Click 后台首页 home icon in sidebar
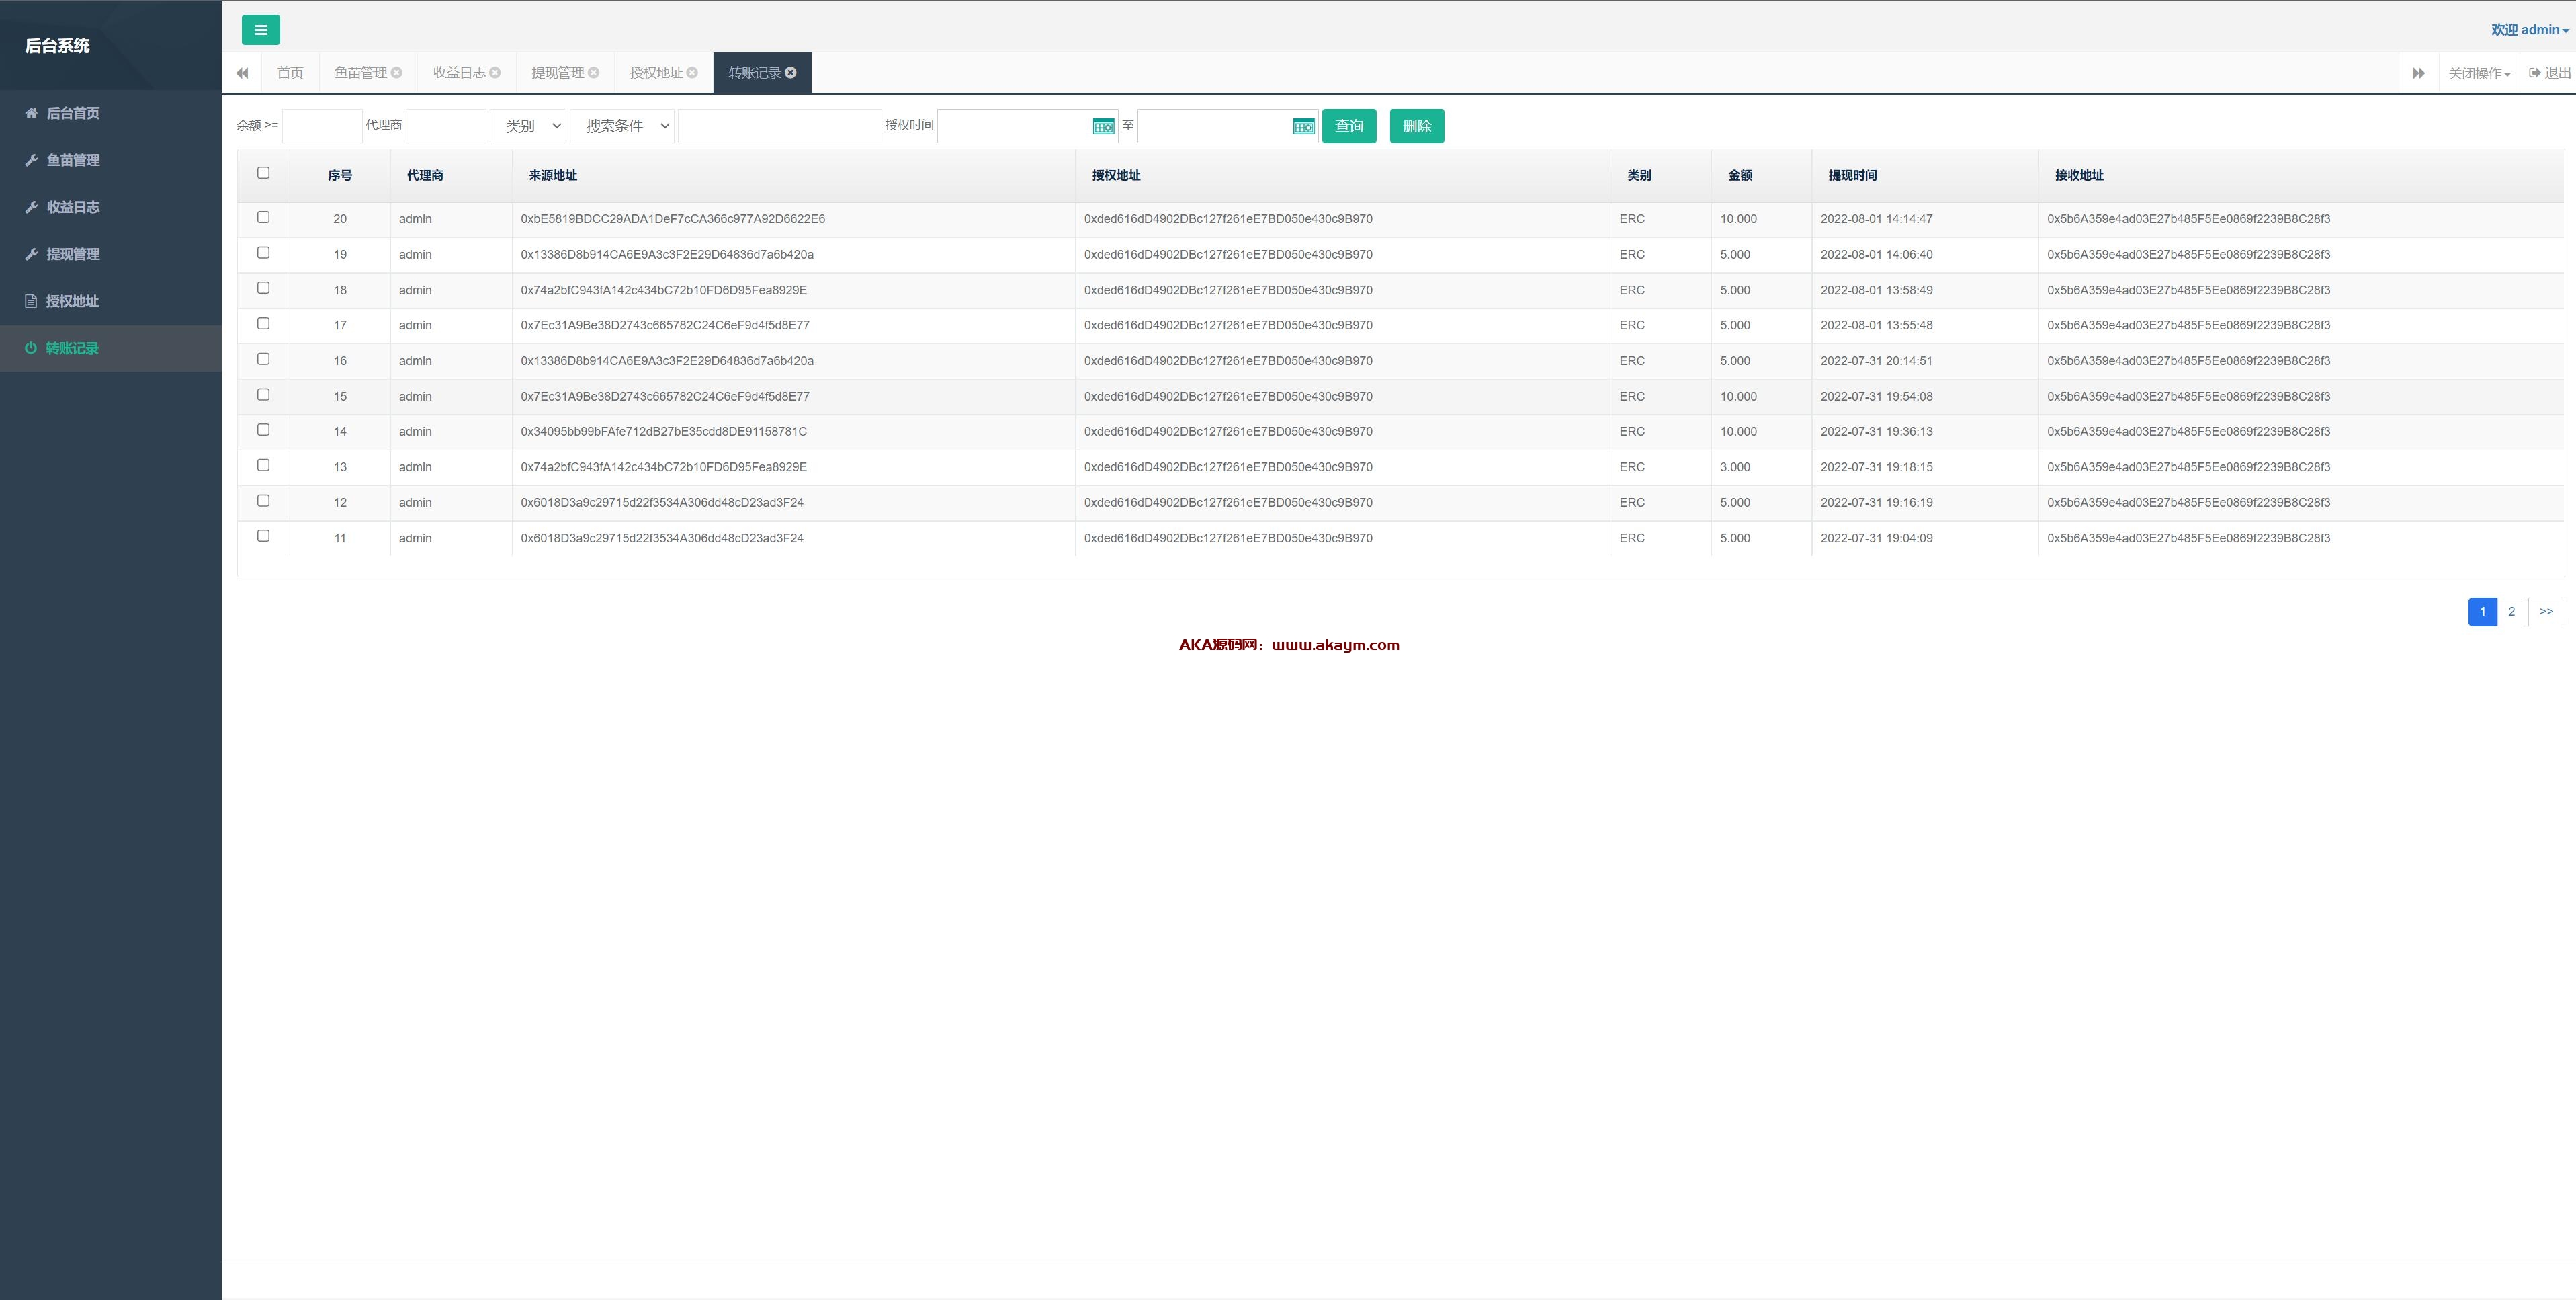 click(31, 113)
